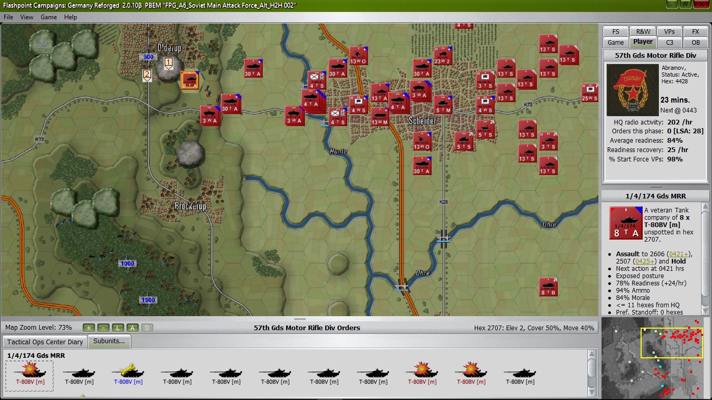
Task: Switch to the C3 tab
Action: 670,42
